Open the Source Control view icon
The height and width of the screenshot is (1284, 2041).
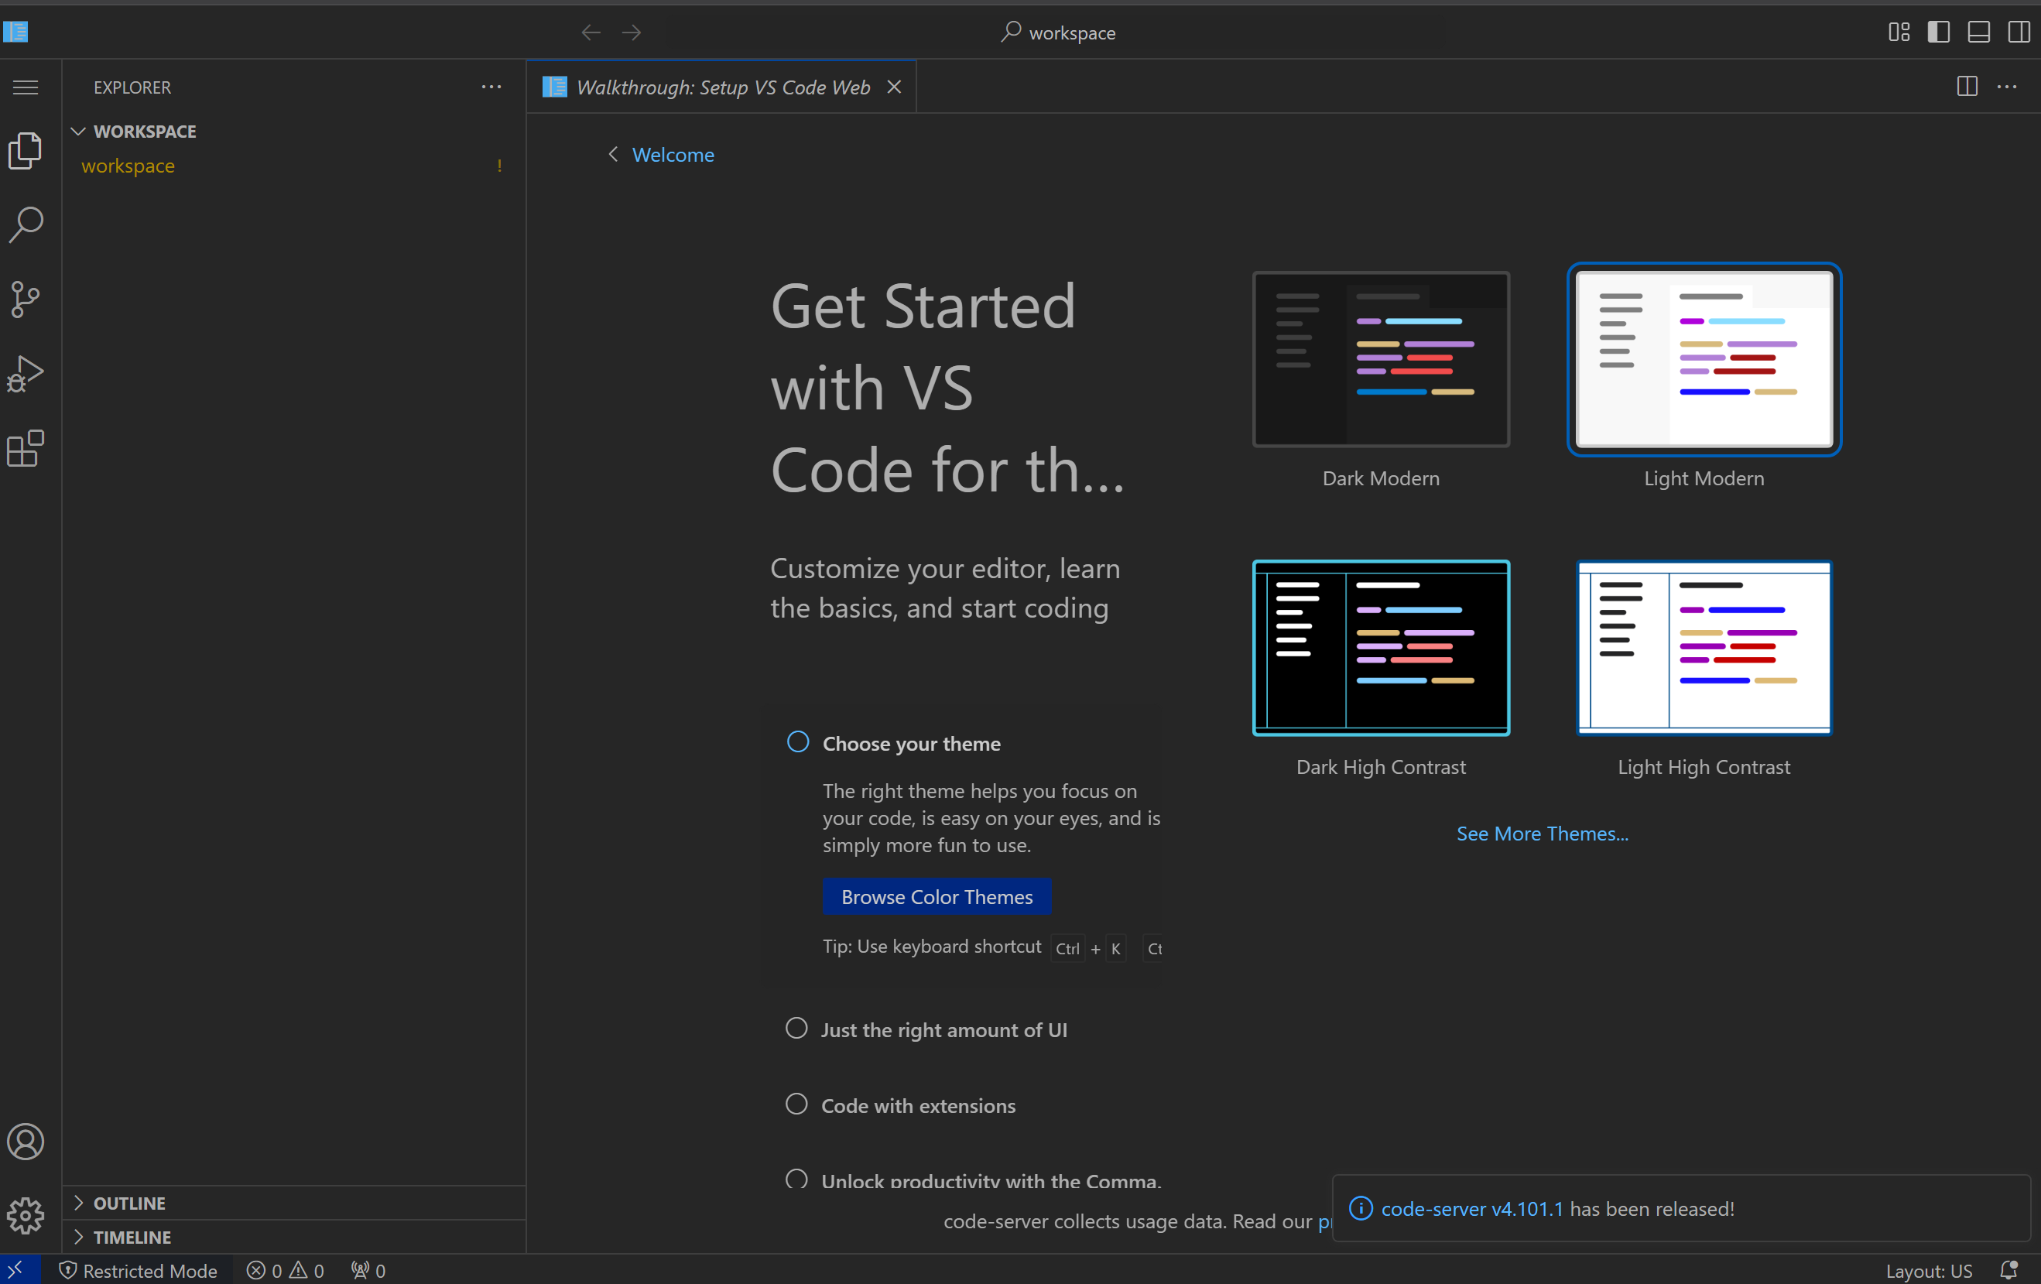click(x=26, y=300)
